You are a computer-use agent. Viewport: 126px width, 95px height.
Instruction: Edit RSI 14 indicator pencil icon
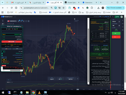click(11, 82)
